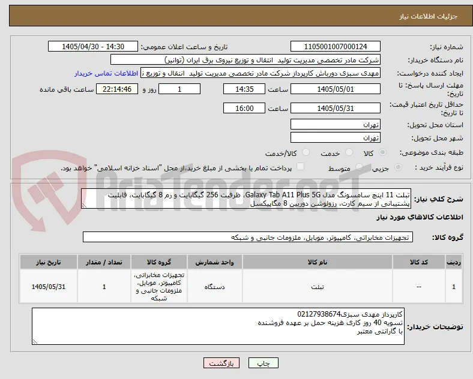Click the remaining days field showing 1
Viewport: 473px width, 379px height.
click(179, 89)
